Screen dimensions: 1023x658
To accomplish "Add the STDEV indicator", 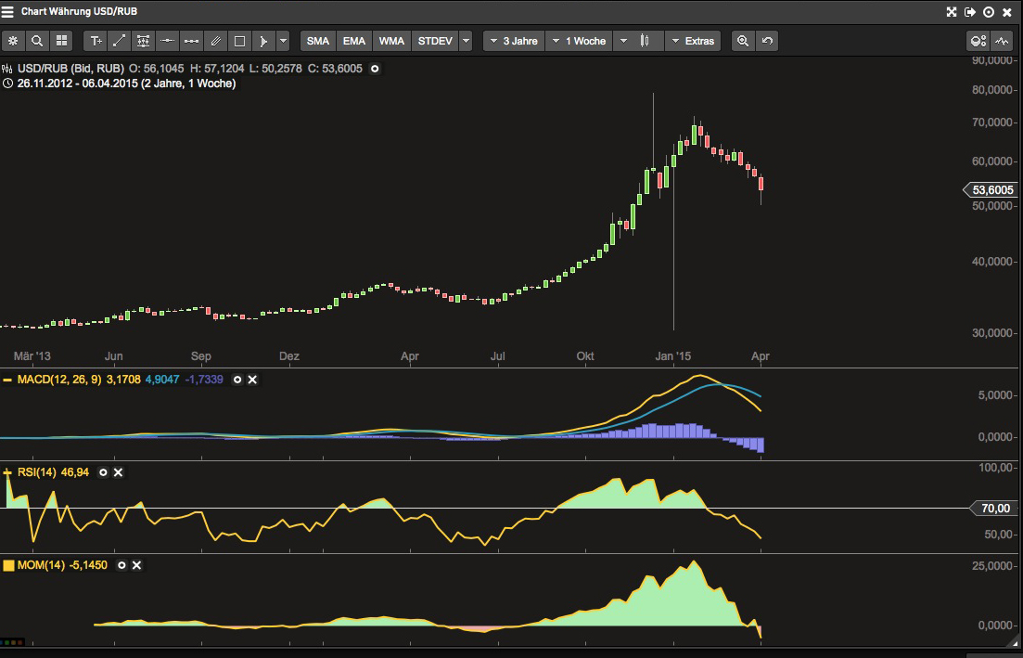I will [435, 41].
